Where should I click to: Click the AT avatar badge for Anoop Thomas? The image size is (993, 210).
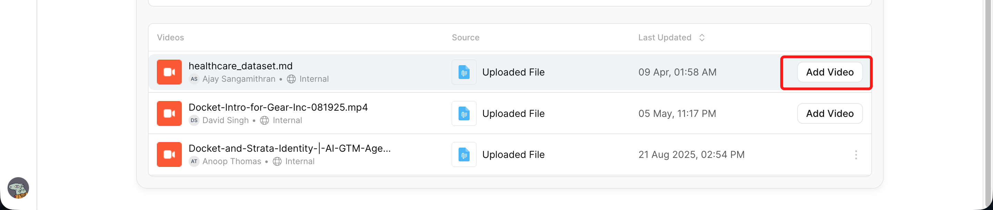click(x=194, y=161)
